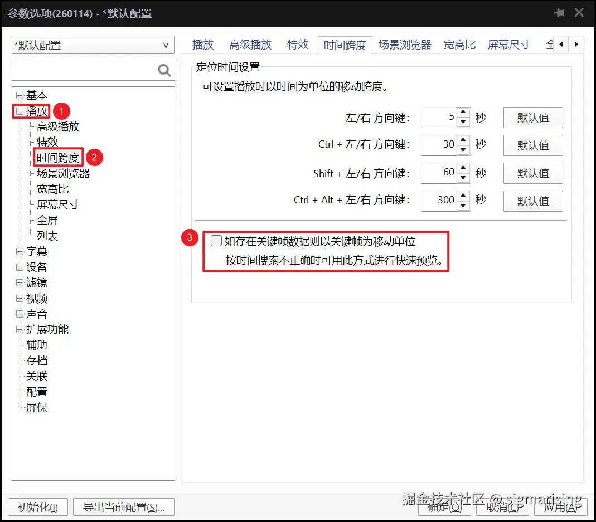Click the pin icon in the title bar

[x=559, y=12]
